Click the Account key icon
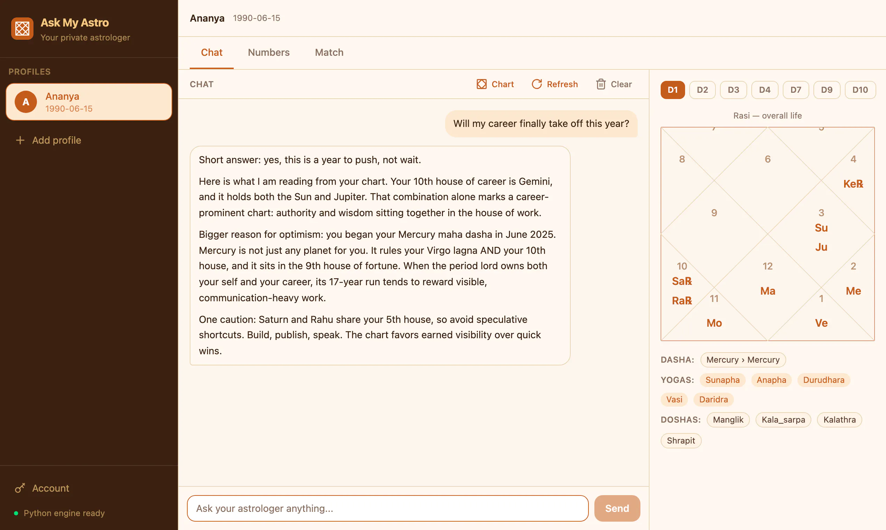Screen dimensions: 886x530 (x=20, y=488)
